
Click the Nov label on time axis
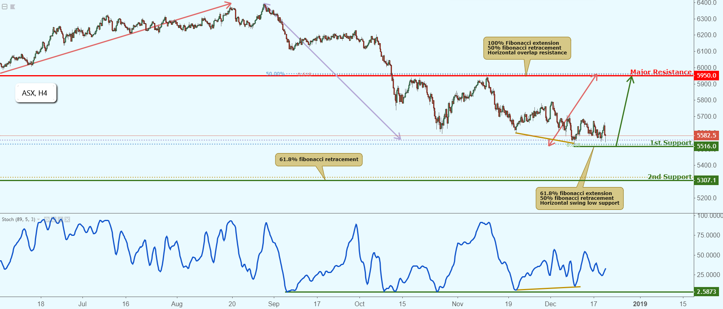pos(458,304)
